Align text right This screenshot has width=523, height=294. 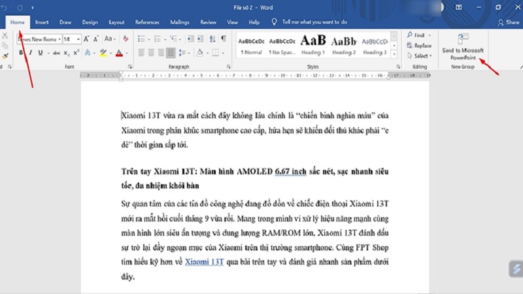[161, 53]
